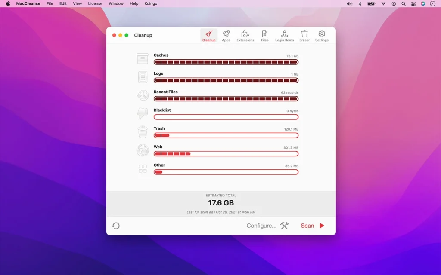Viewport: 441px width, 275px height.
Task: Select the Trash category icon
Action: [142, 132]
